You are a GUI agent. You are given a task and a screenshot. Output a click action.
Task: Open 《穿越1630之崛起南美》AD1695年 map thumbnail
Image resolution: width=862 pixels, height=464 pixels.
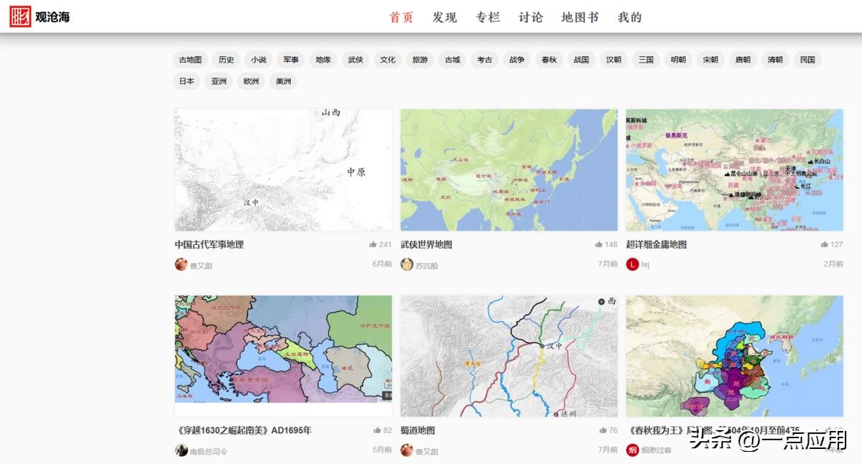click(283, 348)
